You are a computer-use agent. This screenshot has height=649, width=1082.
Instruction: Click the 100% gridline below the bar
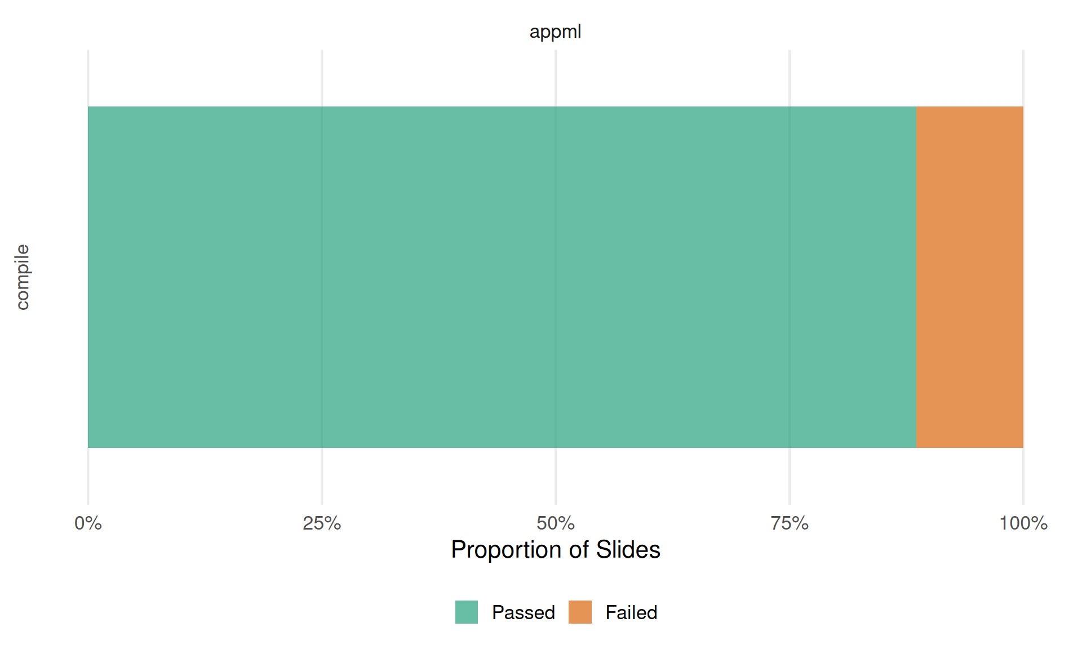1023,476
